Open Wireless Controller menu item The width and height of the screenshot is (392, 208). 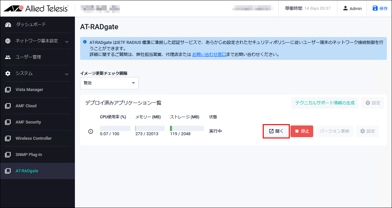(34, 138)
